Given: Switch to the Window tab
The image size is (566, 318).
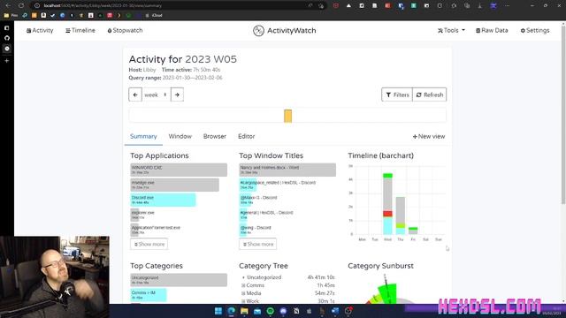Looking at the screenshot, I should [180, 136].
